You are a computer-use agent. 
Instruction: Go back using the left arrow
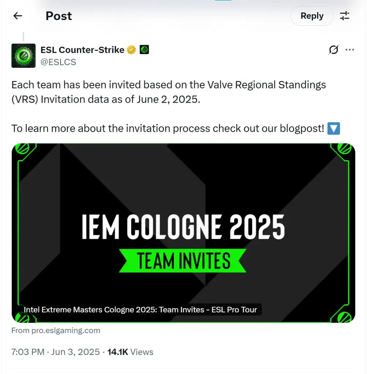point(18,16)
